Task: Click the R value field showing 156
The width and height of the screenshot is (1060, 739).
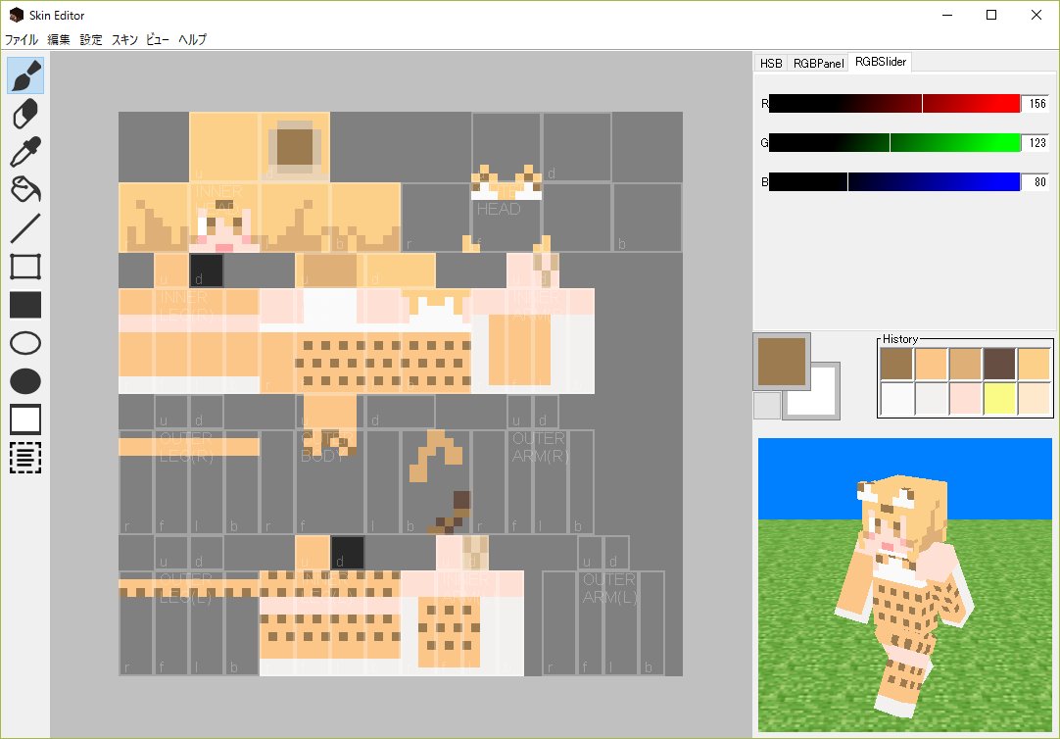Action: [1036, 102]
